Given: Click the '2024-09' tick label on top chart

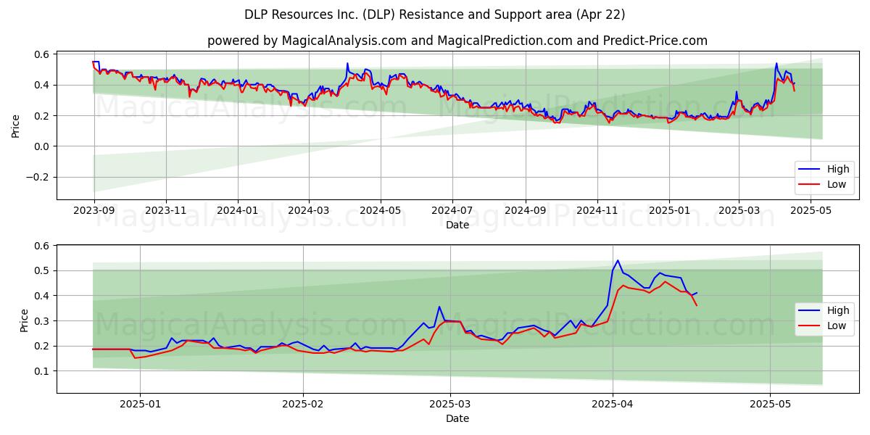Looking at the screenshot, I should pos(526,211).
